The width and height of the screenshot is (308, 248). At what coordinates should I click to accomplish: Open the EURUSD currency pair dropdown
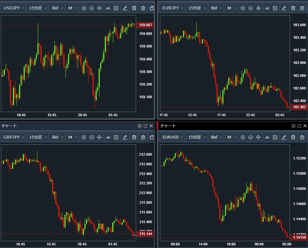pyautogui.click(x=173, y=137)
